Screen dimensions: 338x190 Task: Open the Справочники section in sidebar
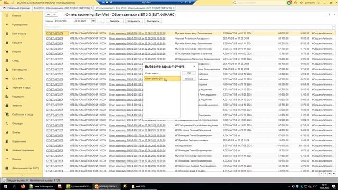coord(19,141)
